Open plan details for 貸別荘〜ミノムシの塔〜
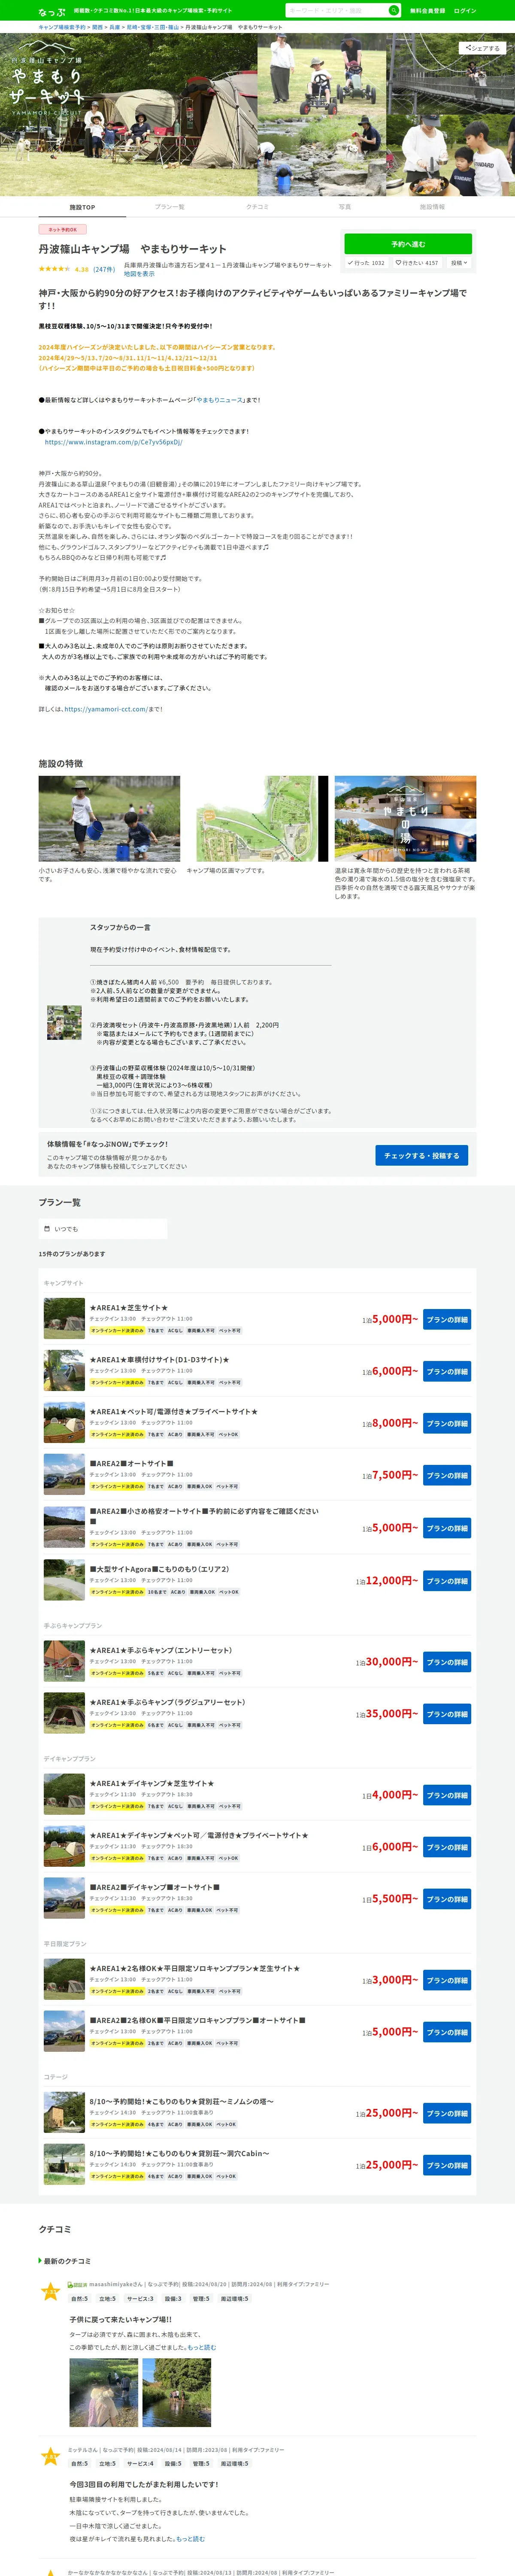 pos(447,2114)
